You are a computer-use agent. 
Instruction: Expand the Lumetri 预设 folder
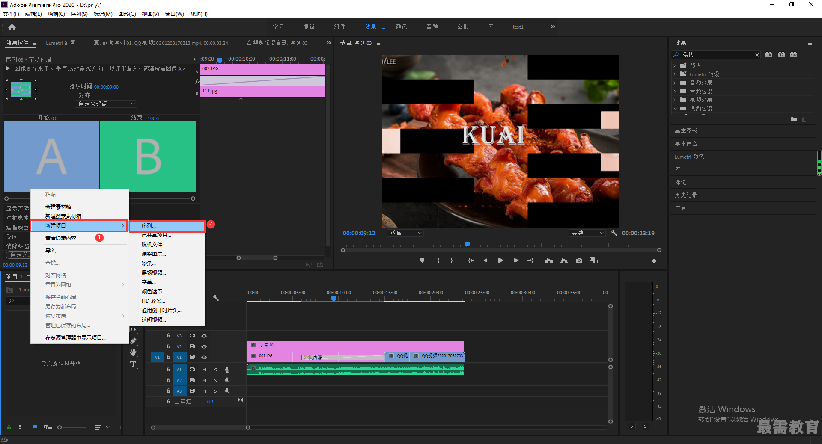pos(675,74)
